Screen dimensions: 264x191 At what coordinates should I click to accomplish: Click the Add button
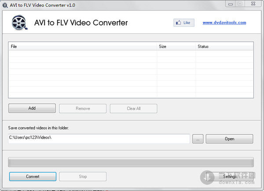[32, 108]
